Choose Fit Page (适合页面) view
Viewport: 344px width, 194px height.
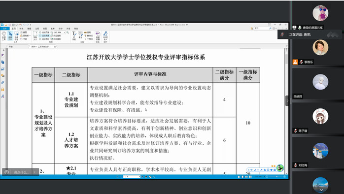click(44, 32)
